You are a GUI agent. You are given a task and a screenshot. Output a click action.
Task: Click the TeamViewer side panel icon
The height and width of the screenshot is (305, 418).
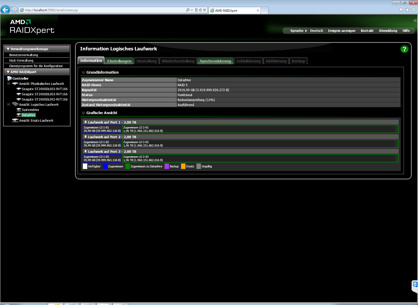tap(415, 285)
